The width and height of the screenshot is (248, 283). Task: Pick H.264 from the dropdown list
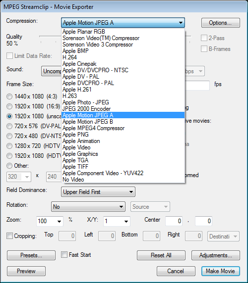[123, 57]
